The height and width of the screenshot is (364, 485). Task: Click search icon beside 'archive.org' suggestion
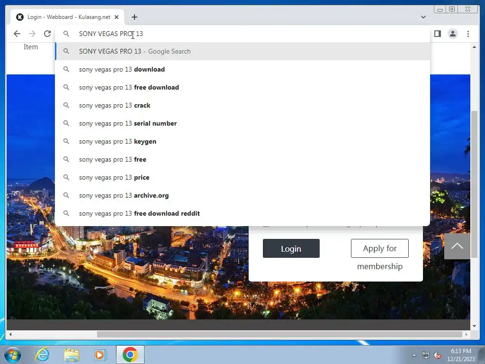click(66, 195)
